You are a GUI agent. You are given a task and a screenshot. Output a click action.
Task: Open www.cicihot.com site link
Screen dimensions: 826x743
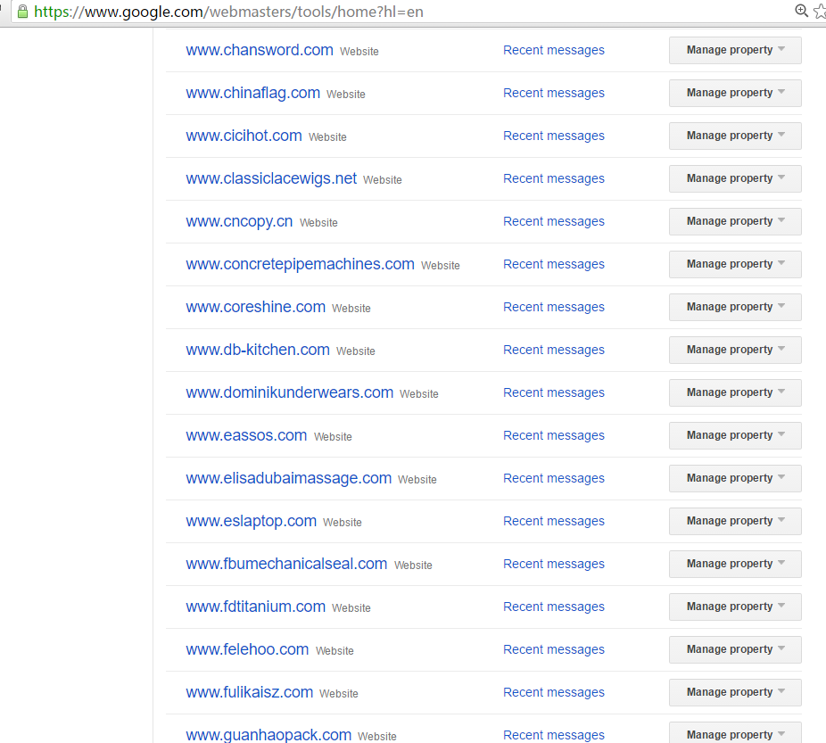244,136
